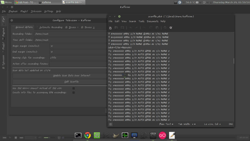This screenshot has height=141, width=250.
Task: Open the Tools menu in the text editor
Action: click(x=141, y=21)
